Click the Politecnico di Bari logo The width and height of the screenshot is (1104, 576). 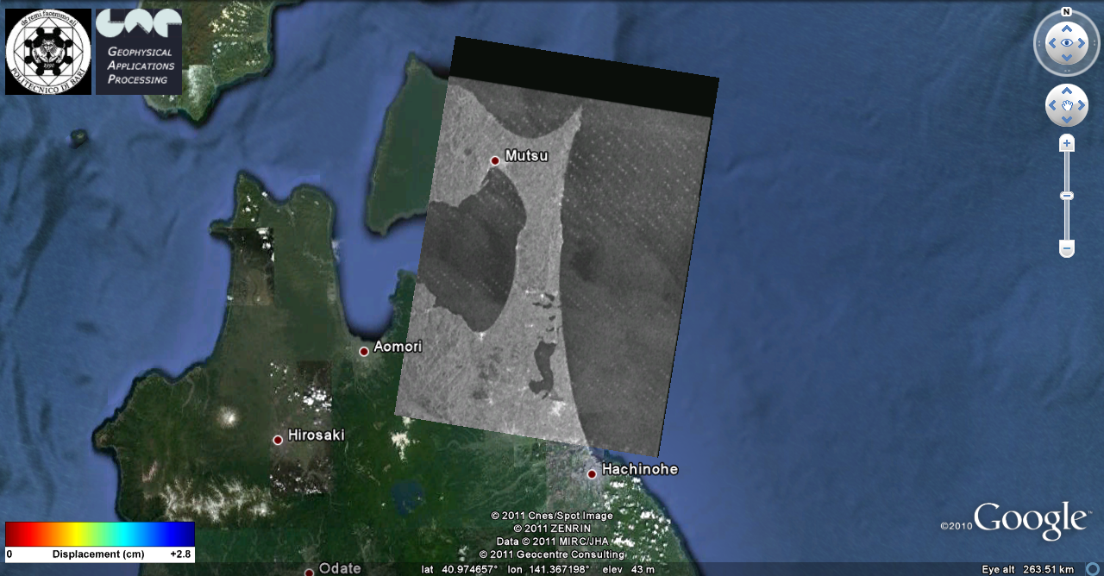tap(48, 52)
